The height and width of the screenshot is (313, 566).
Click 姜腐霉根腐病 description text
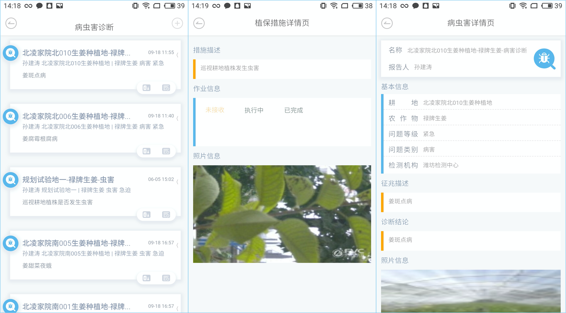[40, 139]
